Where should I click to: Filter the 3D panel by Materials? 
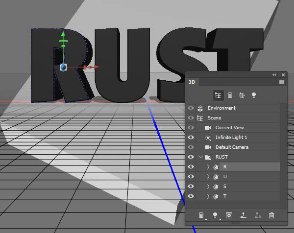click(242, 95)
